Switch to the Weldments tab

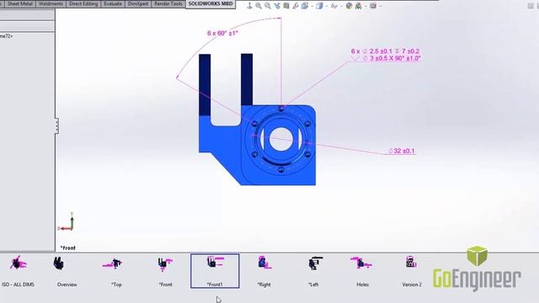tap(51, 3)
